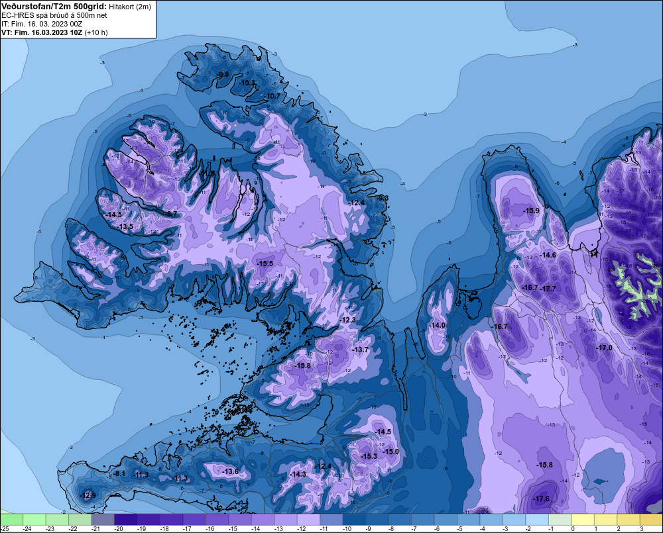Click the '-17.0' temperature value
The height and width of the screenshot is (533, 663).
(x=604, y=348)
